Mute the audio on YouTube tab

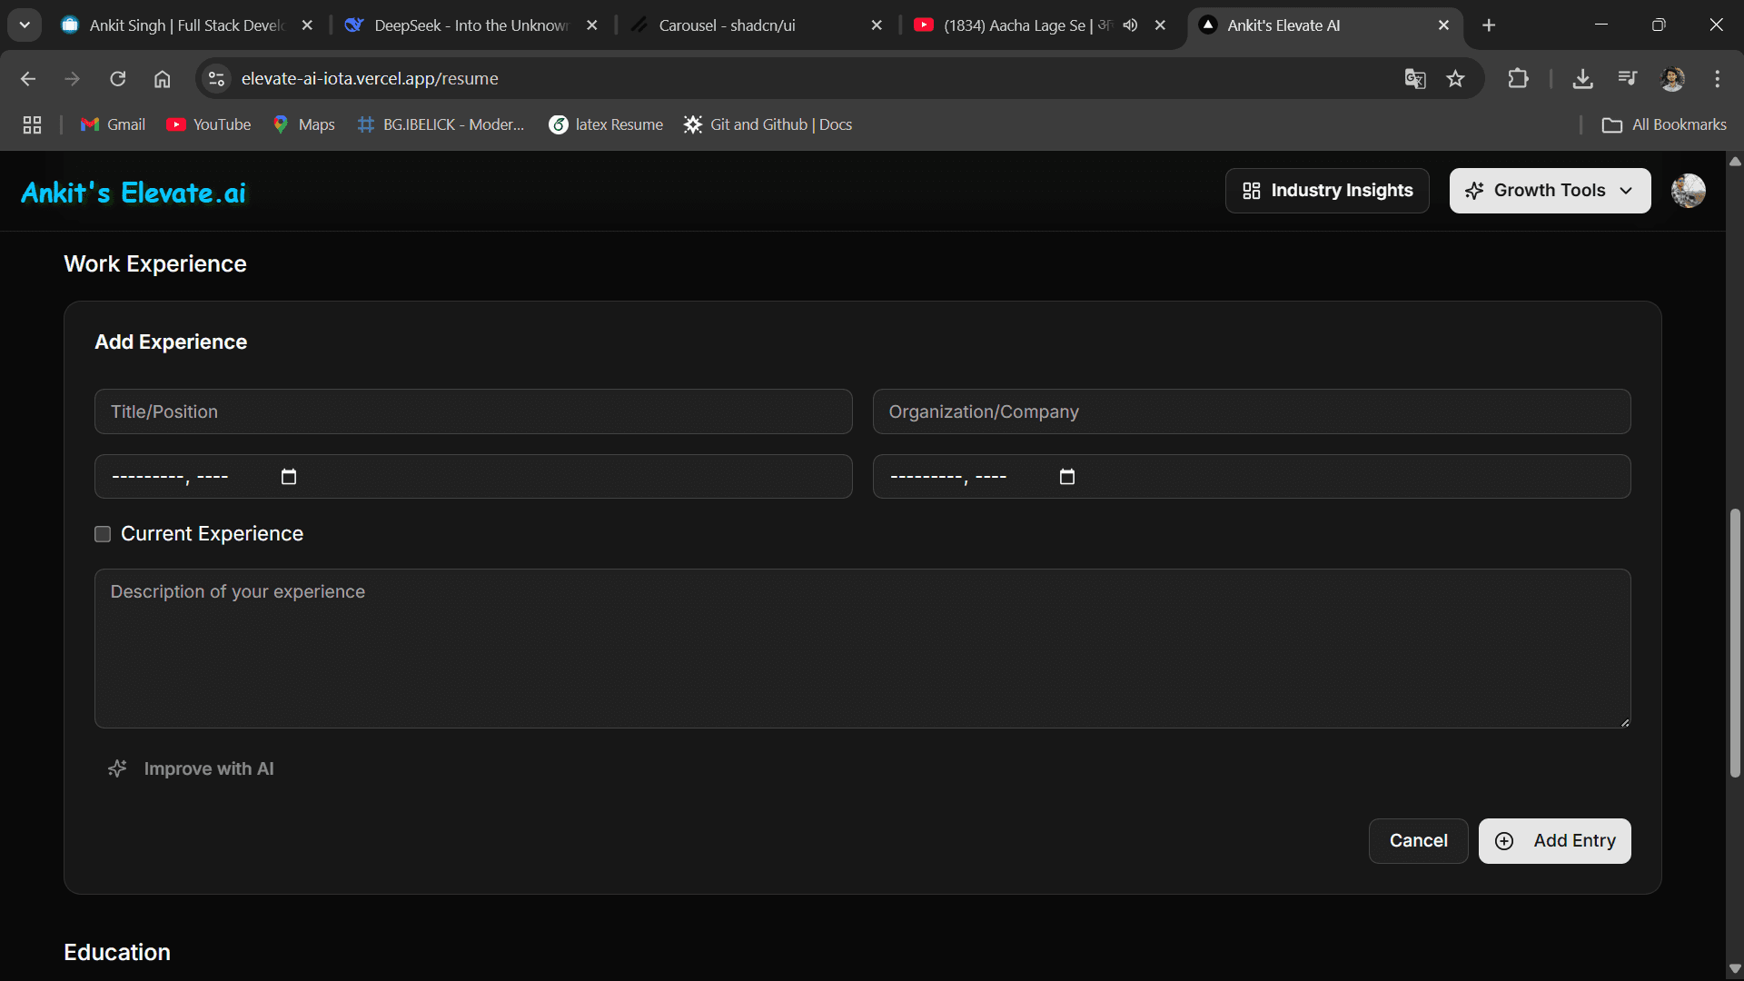coord(1130,25)
